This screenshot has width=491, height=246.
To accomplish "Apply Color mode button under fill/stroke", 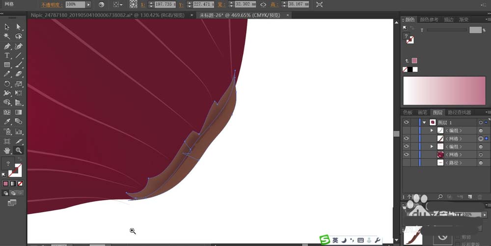I will coord(5,184).
